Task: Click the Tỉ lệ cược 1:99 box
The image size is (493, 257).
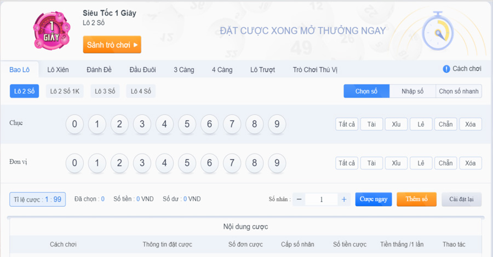Action: click(x=37, y=199)
